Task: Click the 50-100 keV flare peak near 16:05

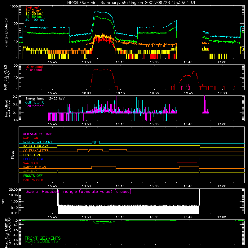Action: tap(96, 11)
